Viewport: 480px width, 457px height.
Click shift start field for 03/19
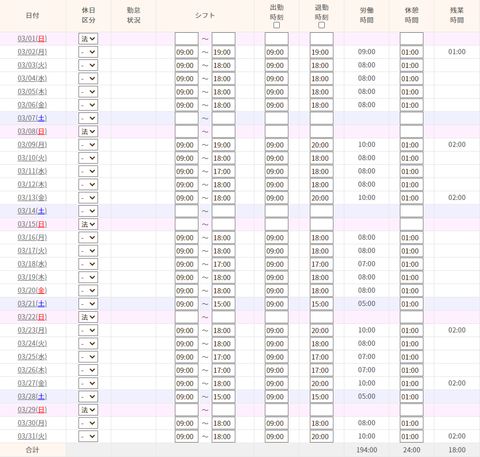186,277
